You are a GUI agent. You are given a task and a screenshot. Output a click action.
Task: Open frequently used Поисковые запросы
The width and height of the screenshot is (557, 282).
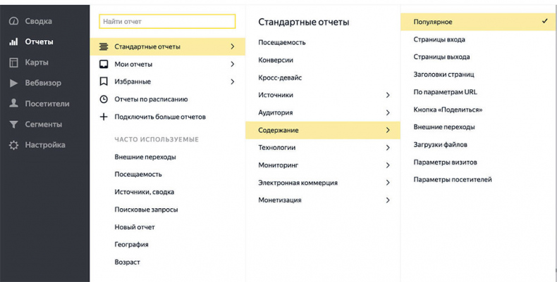[146, 210]
